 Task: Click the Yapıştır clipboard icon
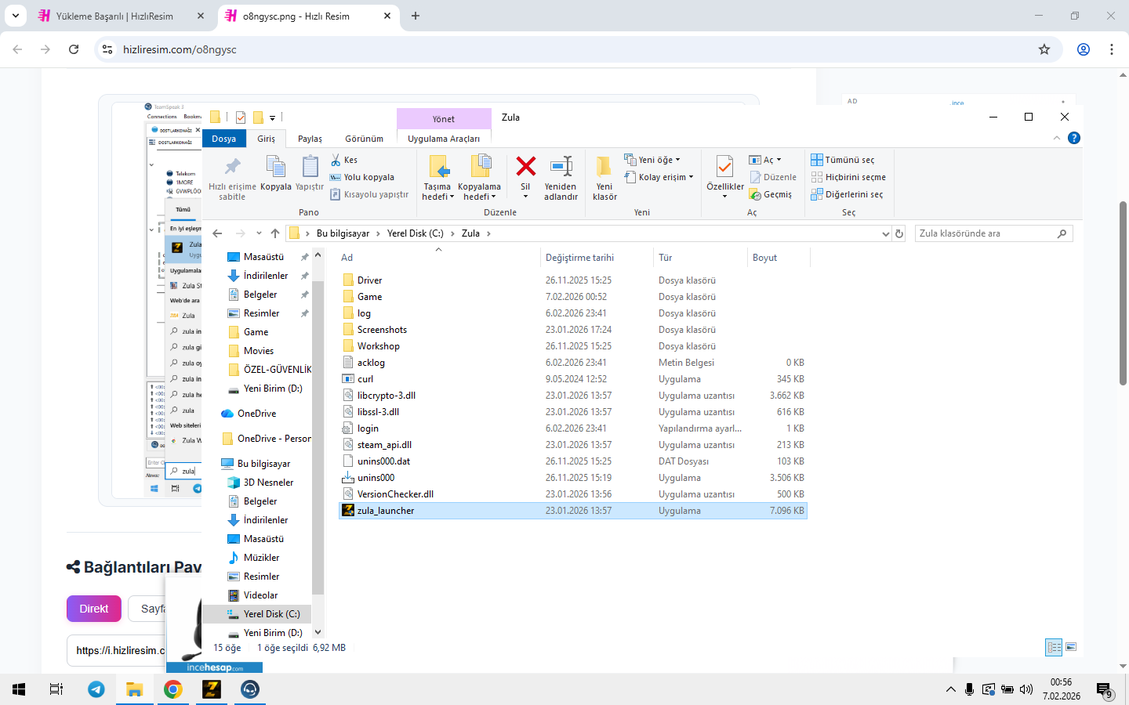310,167
